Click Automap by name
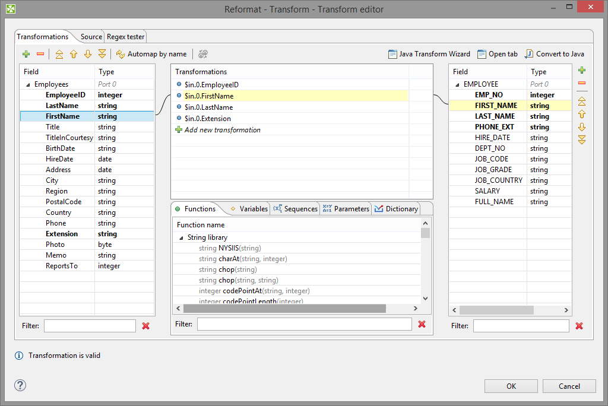This screenshot has width=608, height=406. coord(151,54)
